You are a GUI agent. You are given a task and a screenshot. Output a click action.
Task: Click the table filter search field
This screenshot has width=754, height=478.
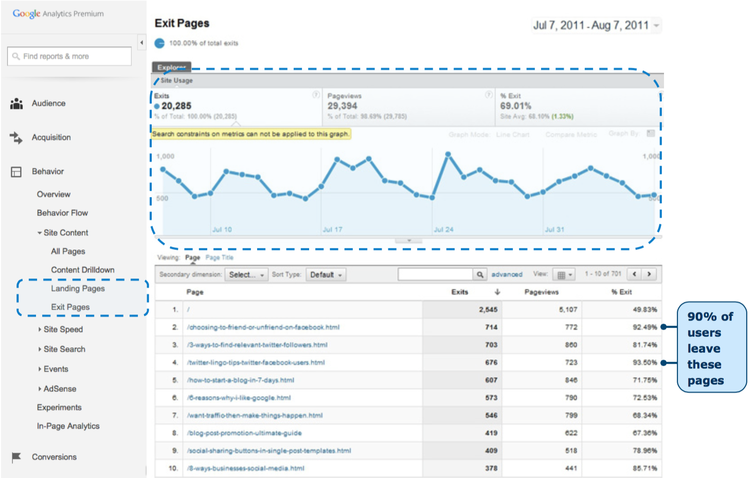click(x=435, y=275)
